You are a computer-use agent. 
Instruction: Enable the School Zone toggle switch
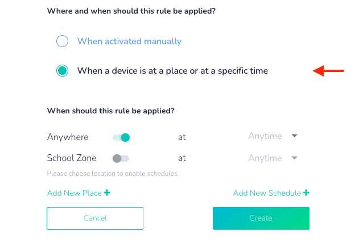click(121, 158)
